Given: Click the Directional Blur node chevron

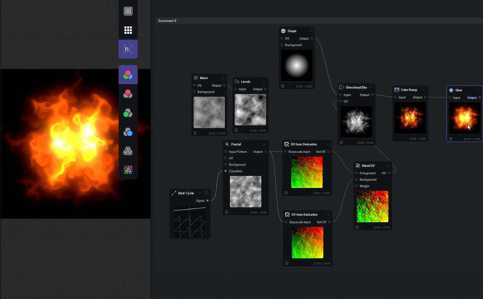Looking at the screenshot, I should pos(371,87).
